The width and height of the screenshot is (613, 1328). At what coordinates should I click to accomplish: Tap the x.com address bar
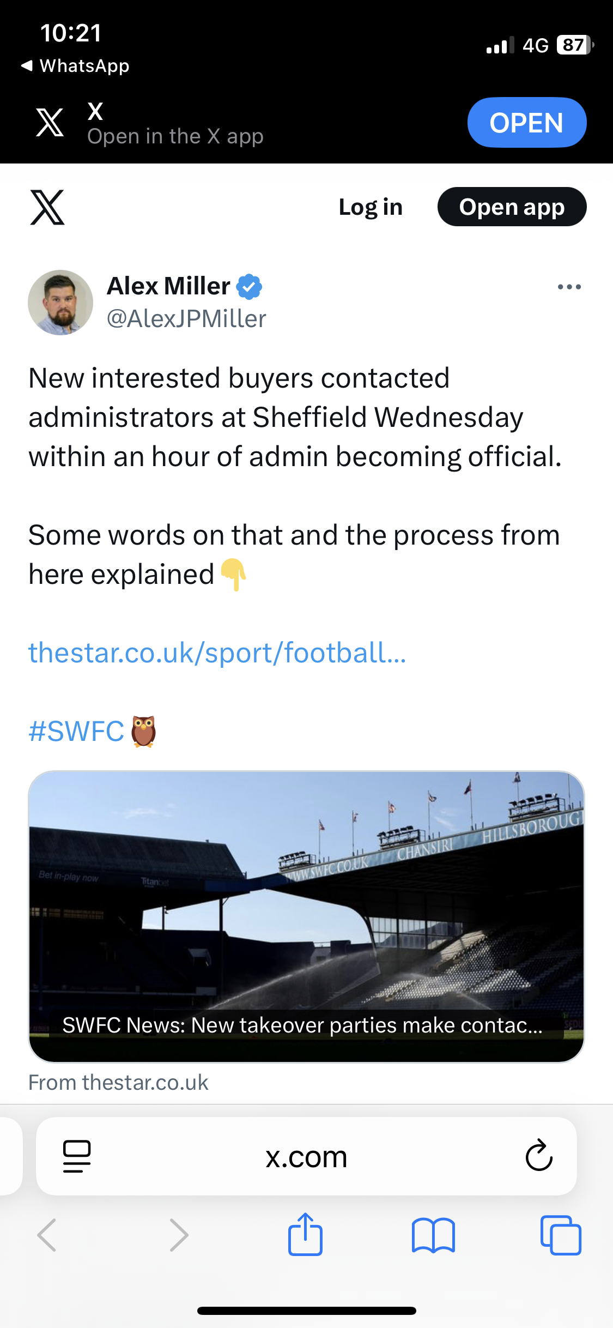click(306, 1156)
